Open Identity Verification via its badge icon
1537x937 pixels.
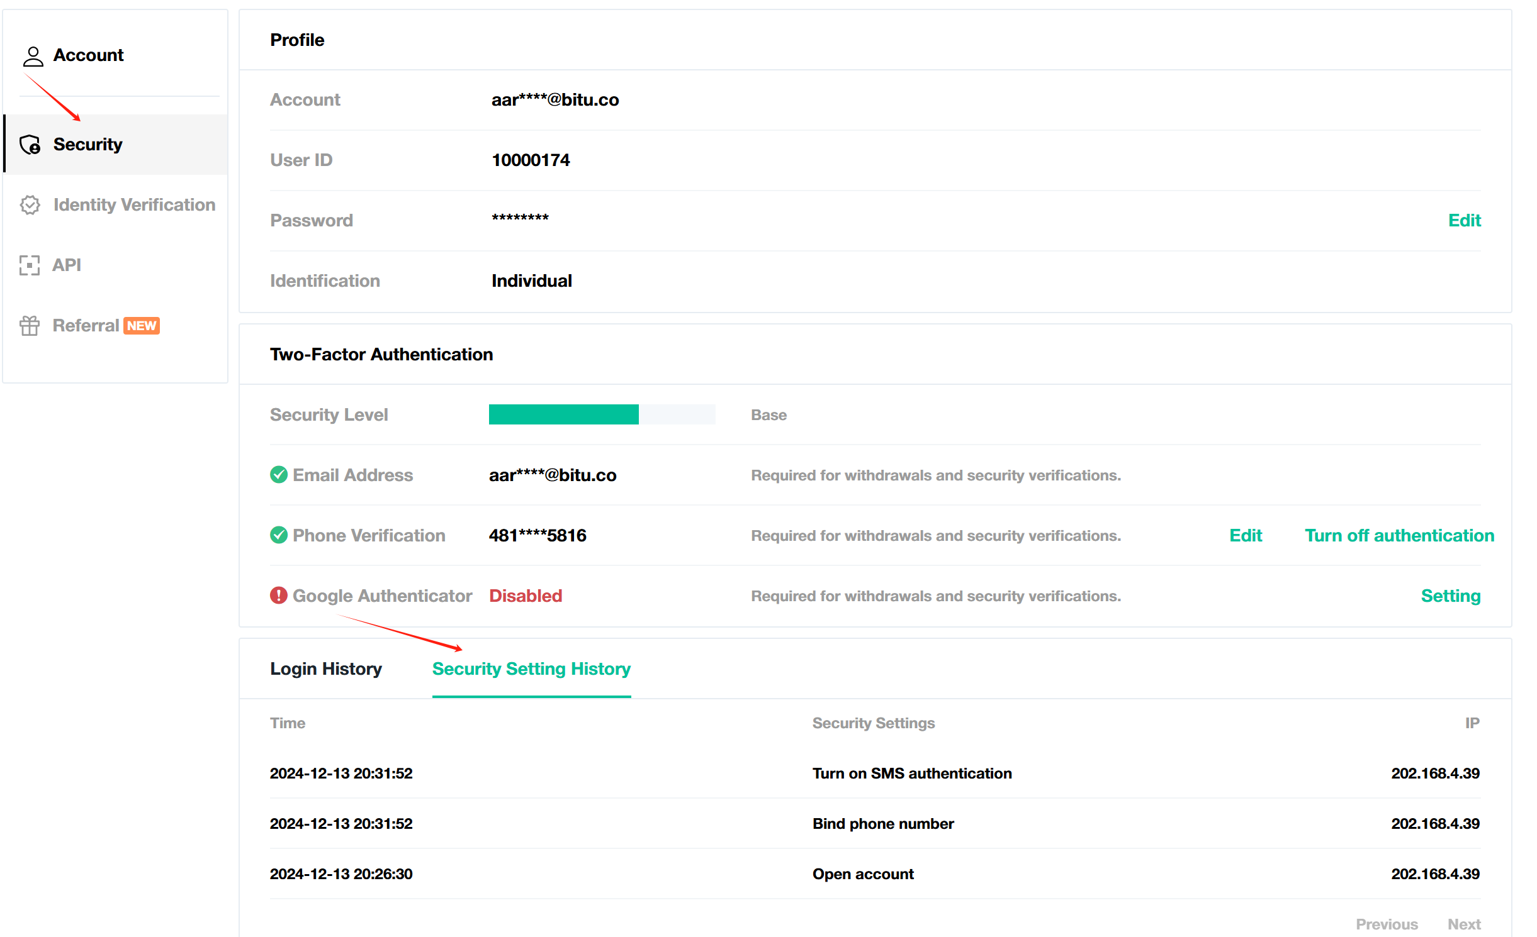point(30,205)
